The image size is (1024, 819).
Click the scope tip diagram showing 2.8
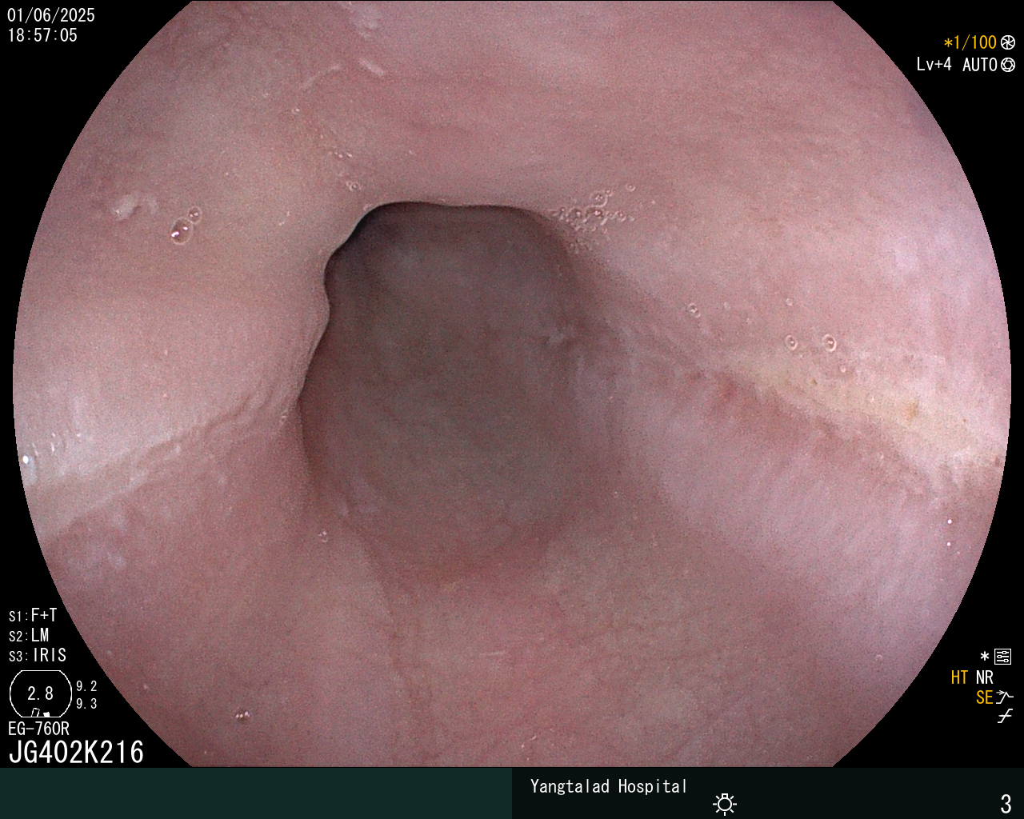[41, 693]
